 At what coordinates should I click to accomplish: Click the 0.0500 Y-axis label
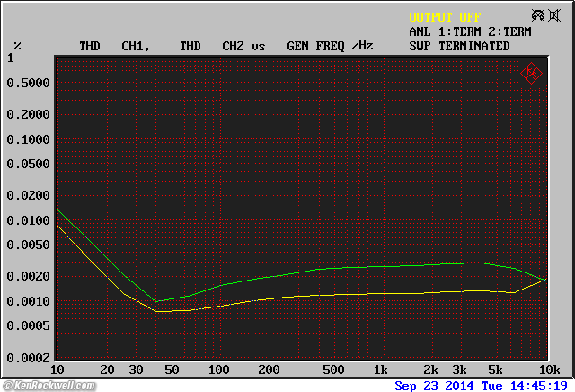pos(28,164)
